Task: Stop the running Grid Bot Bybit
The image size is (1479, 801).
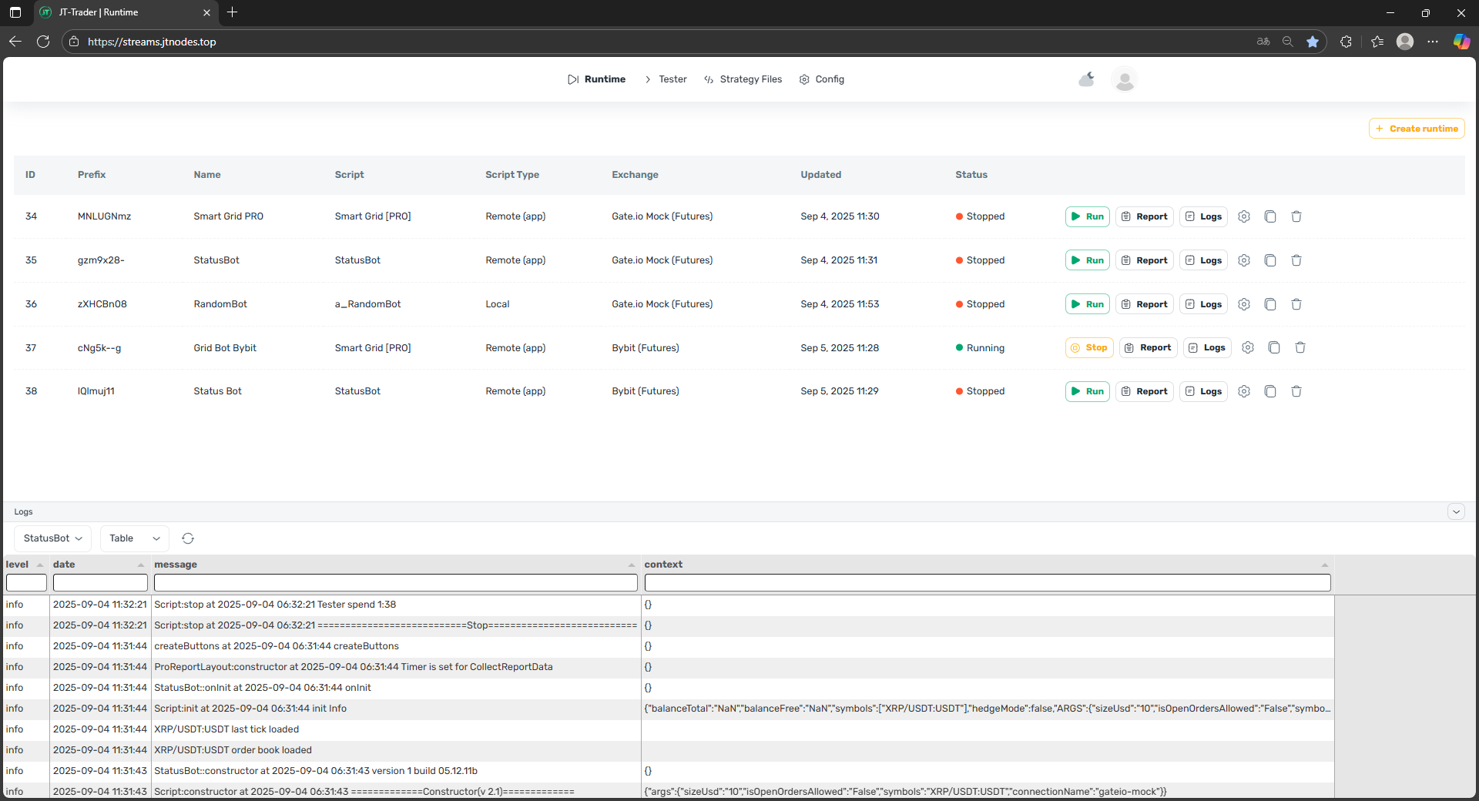Action: pyautogui.click(x=1088, y=348)
